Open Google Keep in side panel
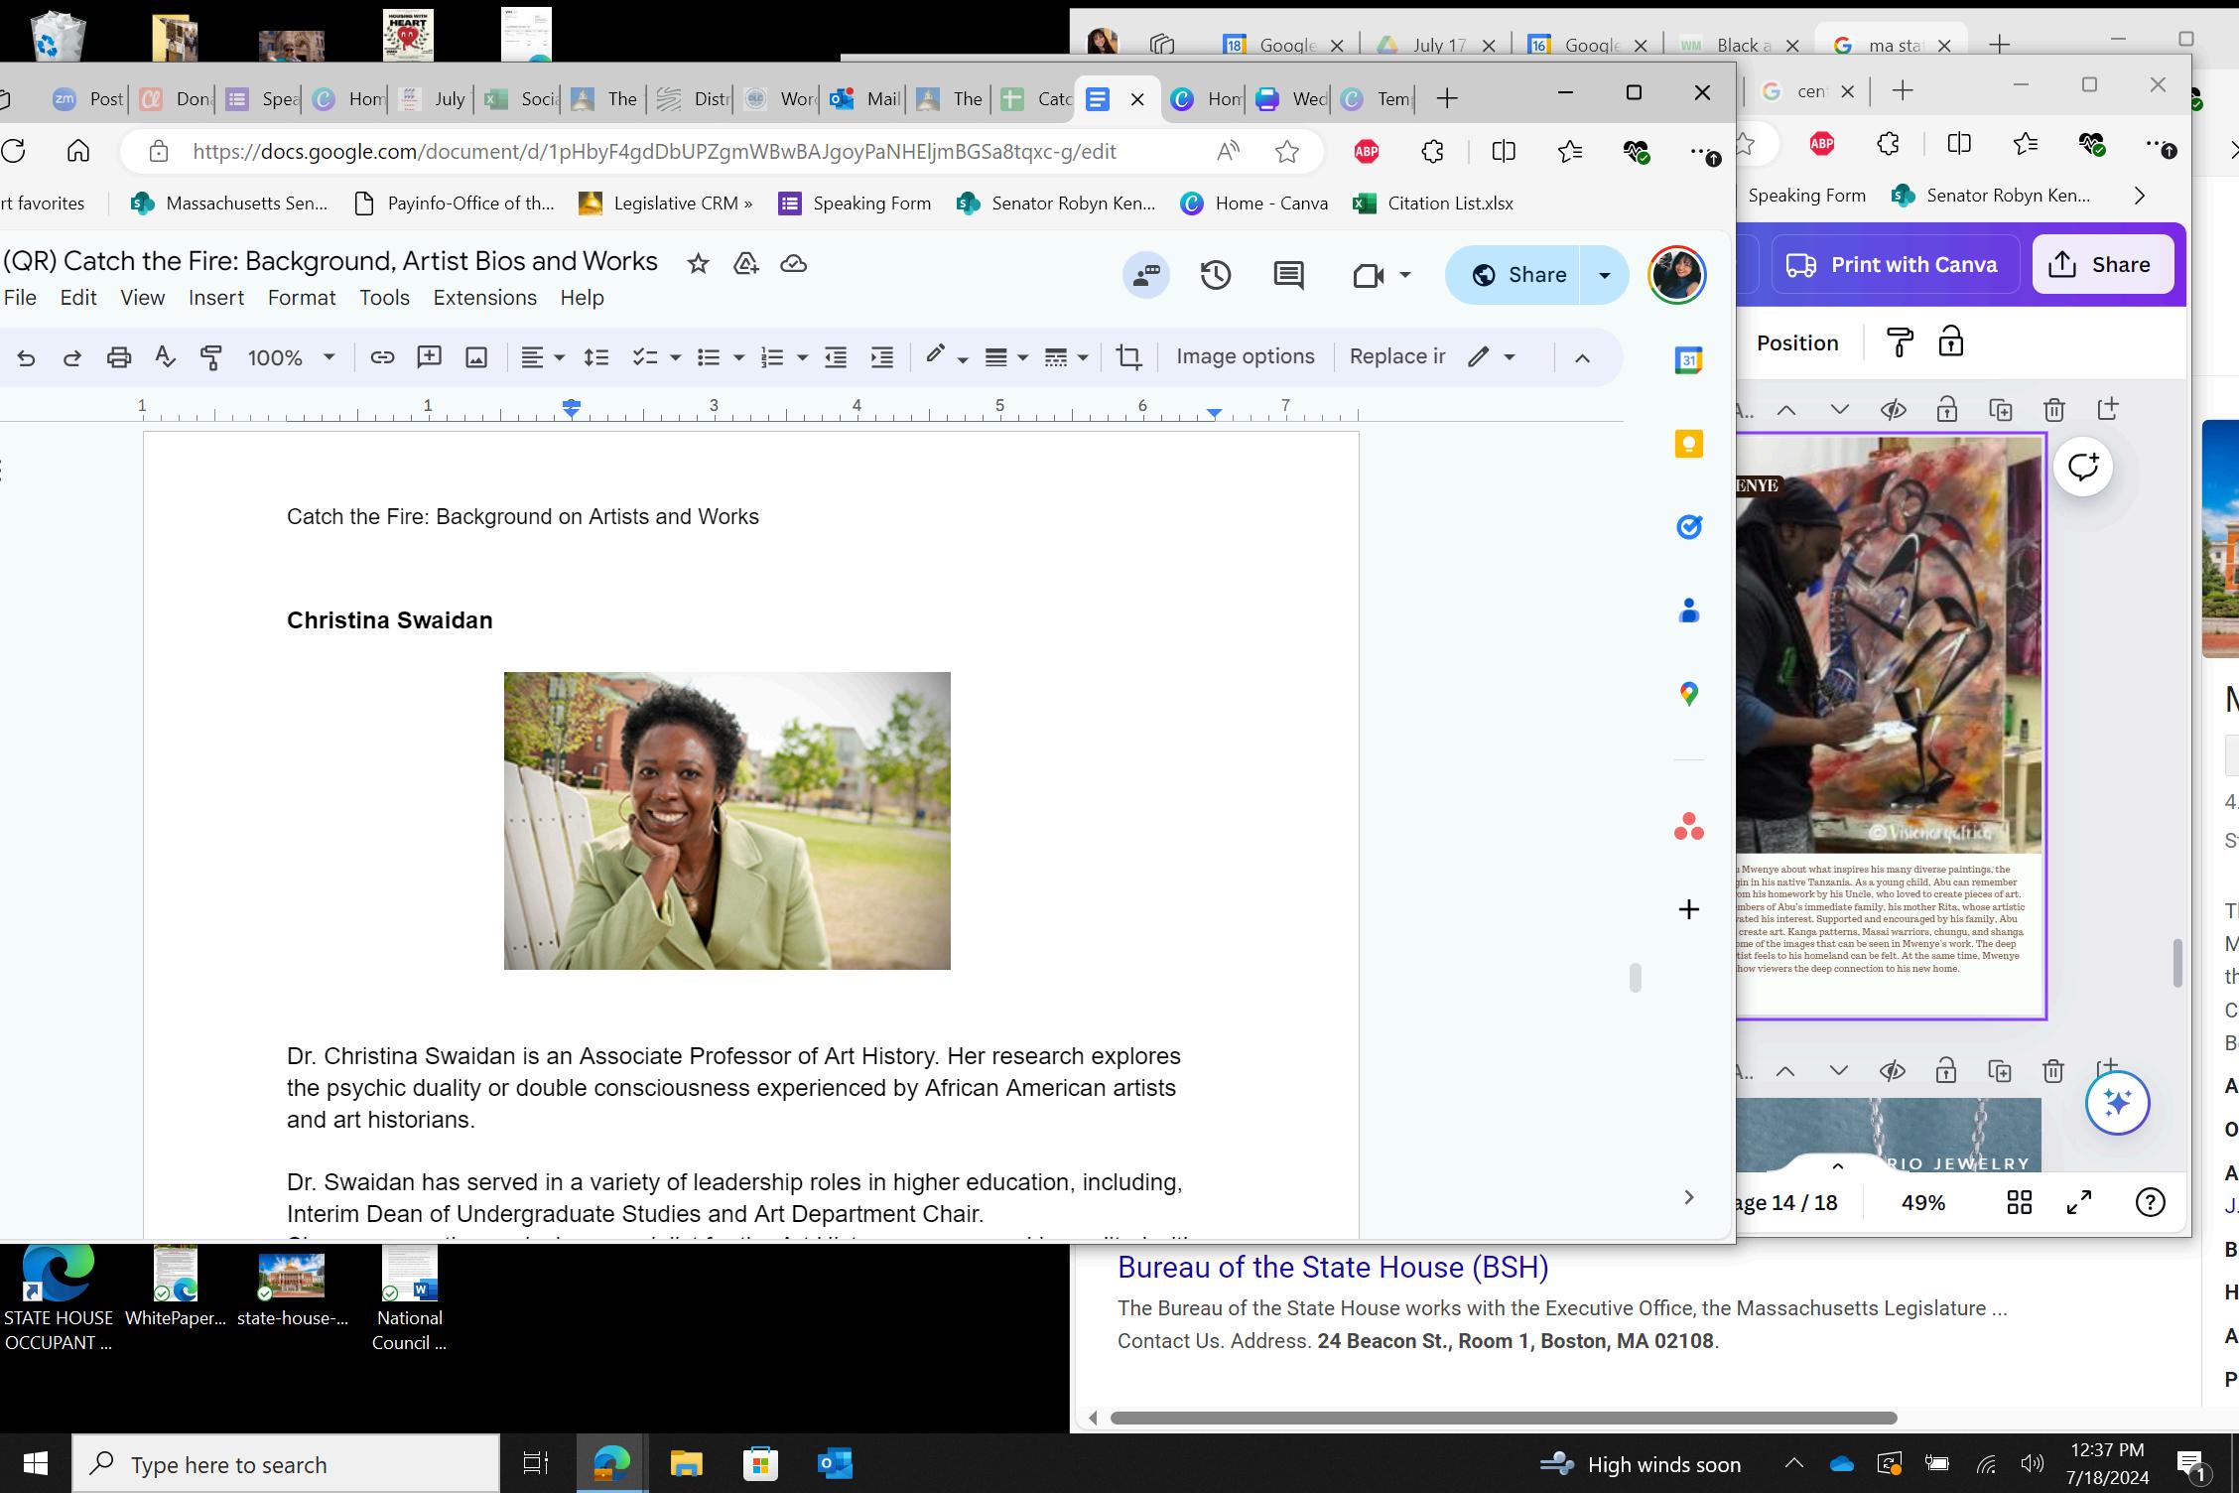The width and height of the screenshot is (2239, 1493). coord(1688,444)
